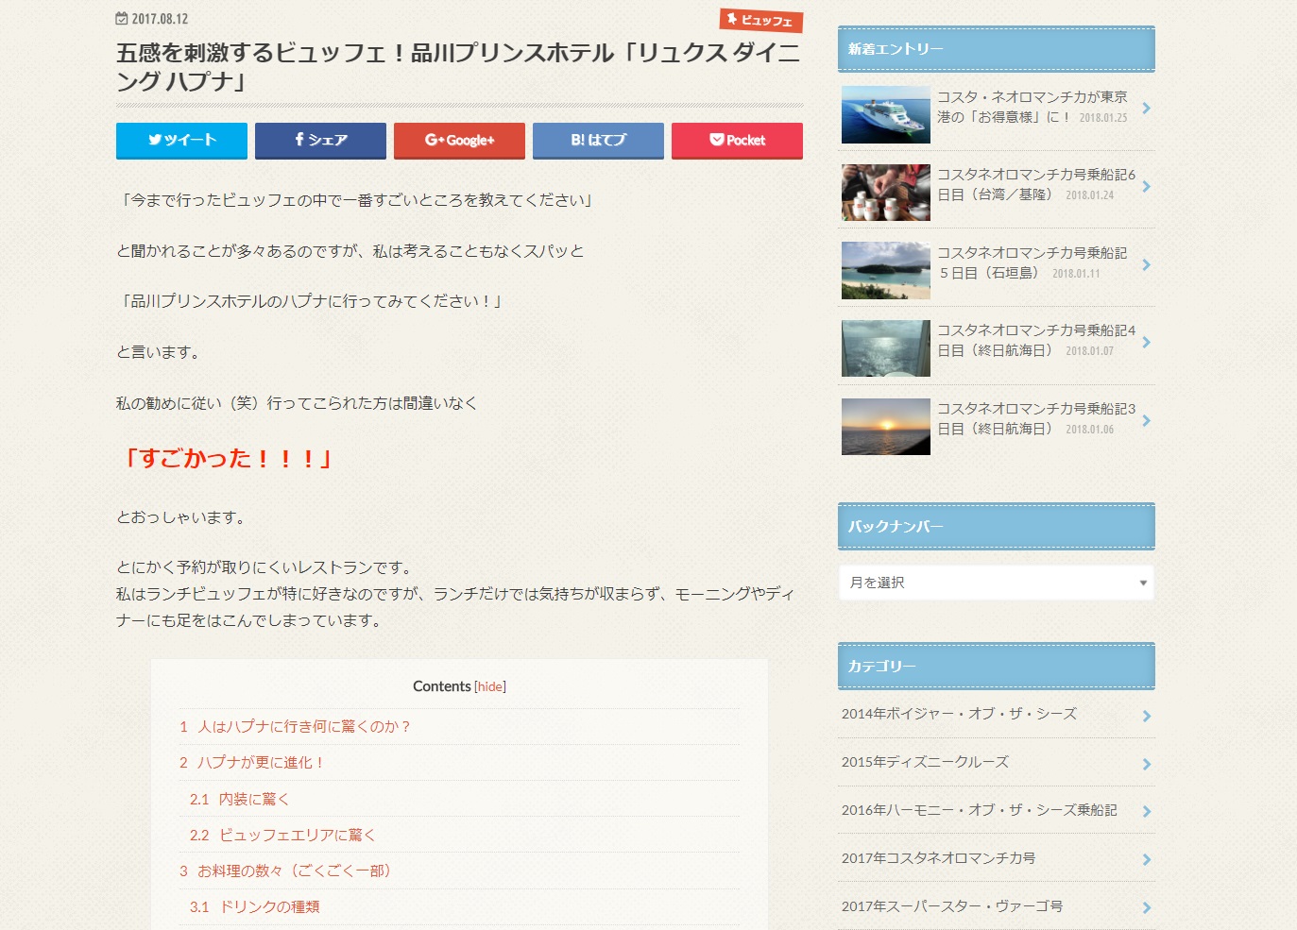Click chevron next to 乗船記3日目 entry
This screenshot has width=1297, height=930.
click(x=1146, y=420)
